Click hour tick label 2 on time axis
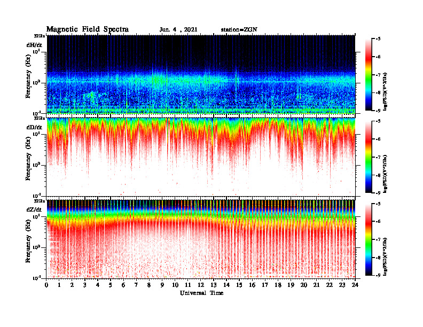This screenshot has width=423, height=327. pos(72,285)
